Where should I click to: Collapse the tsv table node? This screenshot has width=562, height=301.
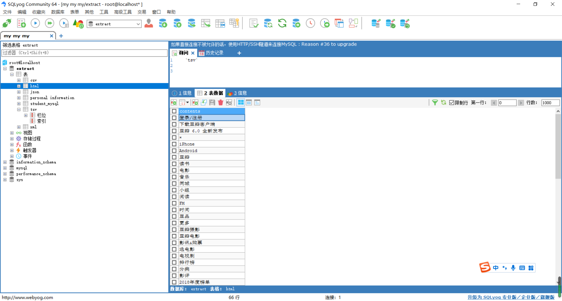(x=19, y=110)
